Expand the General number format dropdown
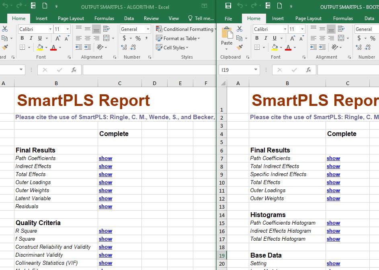The image size is (379, 270). point(148,29)
